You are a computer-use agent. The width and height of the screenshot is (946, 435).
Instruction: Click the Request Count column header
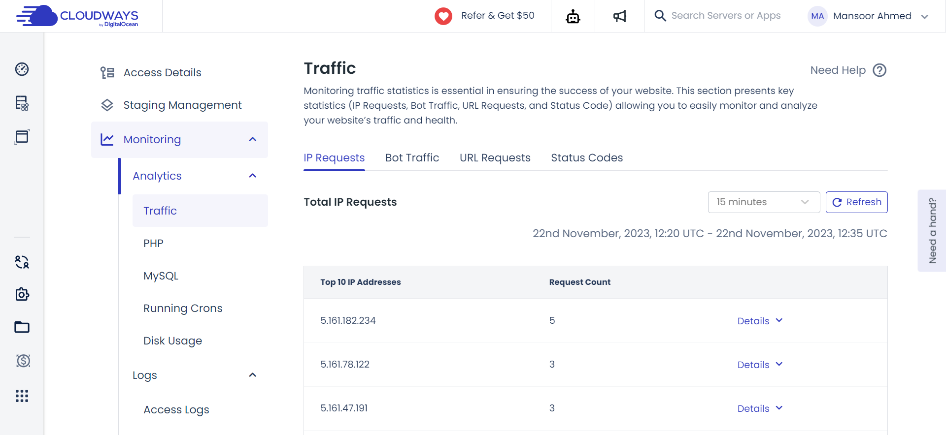click(x=579, y=282)
